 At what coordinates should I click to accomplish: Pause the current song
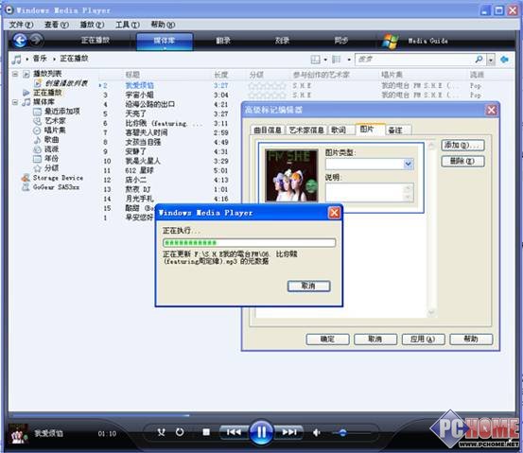(261, 432)
